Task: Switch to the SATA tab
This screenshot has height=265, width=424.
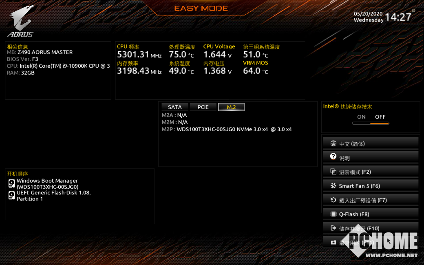Action: click(x=174, y=107)
